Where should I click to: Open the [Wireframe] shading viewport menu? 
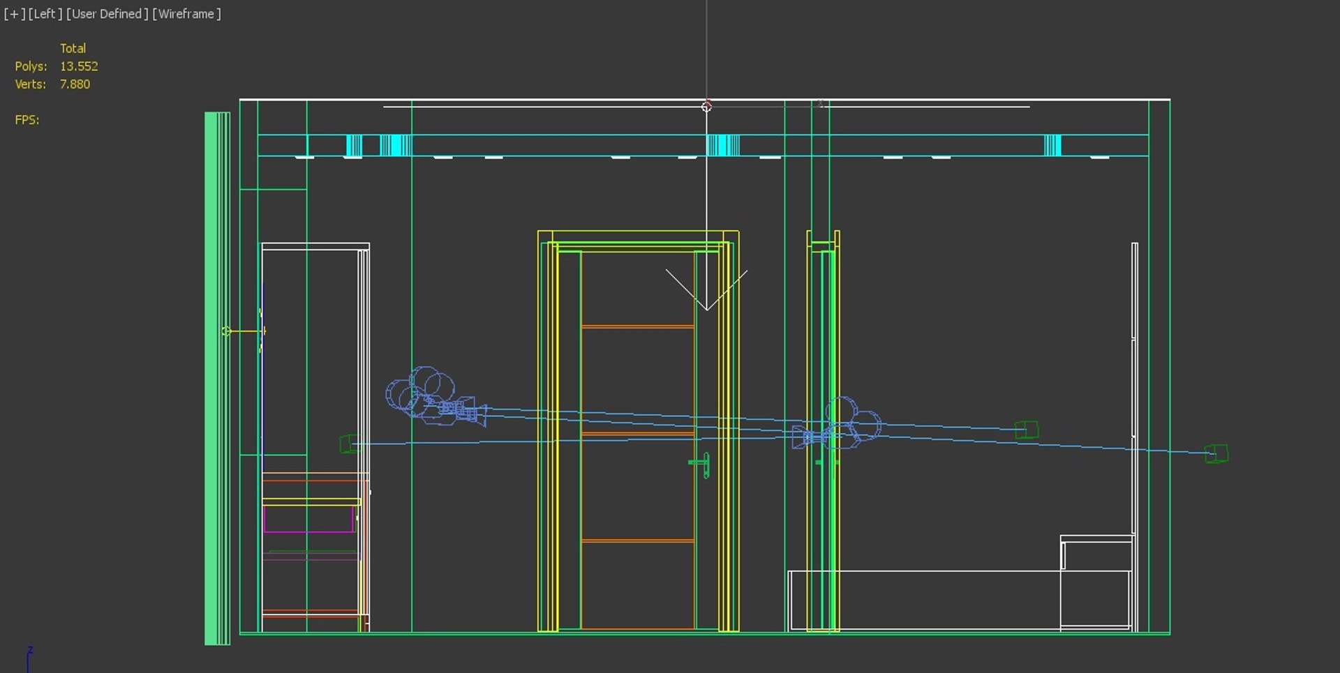(x=186, y=14)
